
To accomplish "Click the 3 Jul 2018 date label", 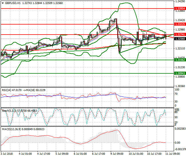I will 7,154.
